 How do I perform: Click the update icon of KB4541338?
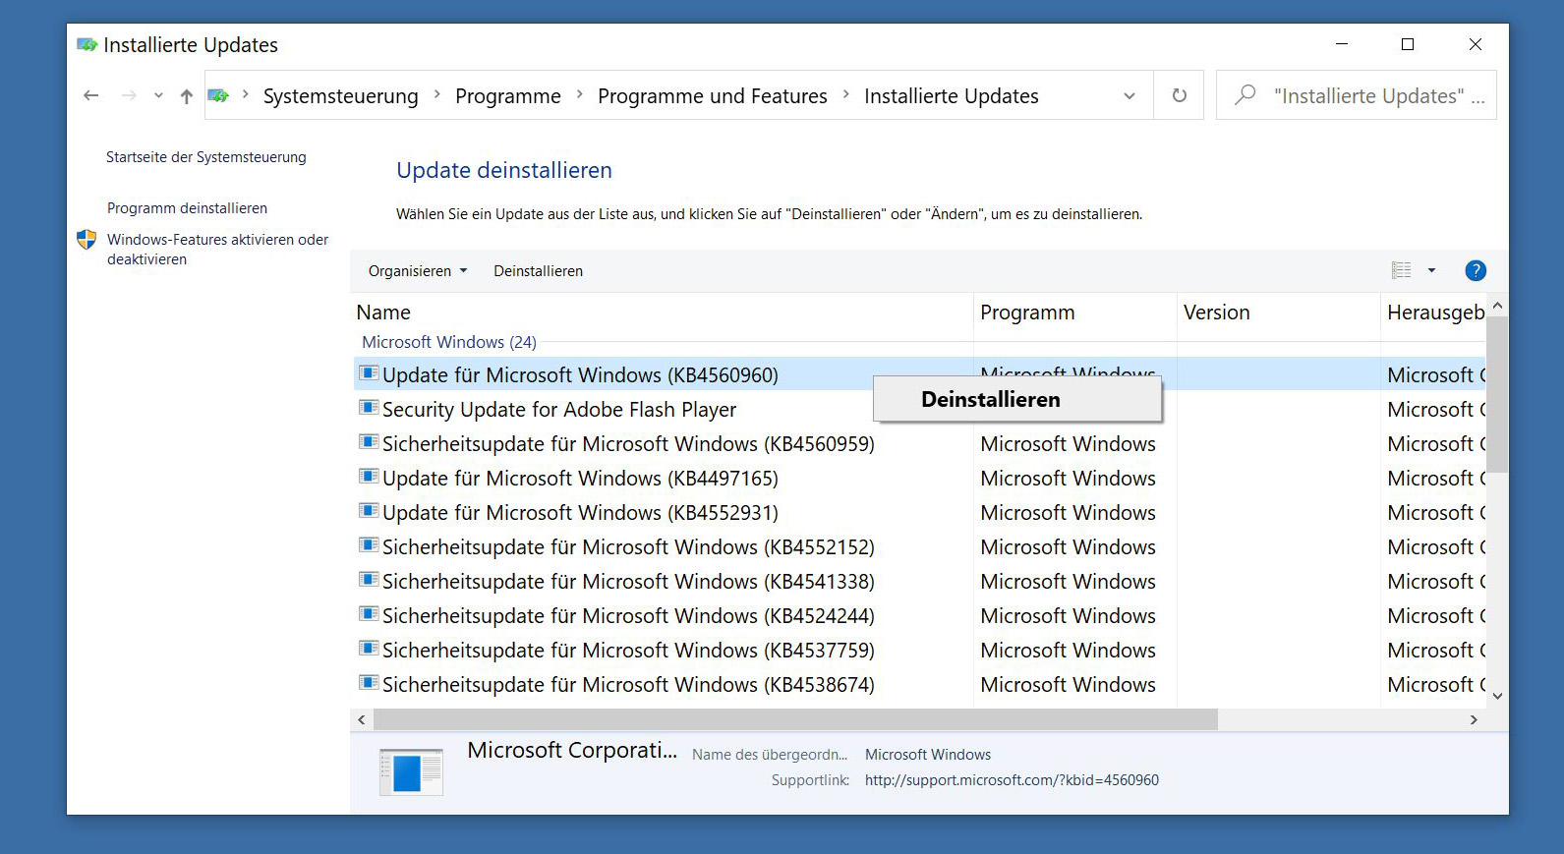(x=369, y=579)
